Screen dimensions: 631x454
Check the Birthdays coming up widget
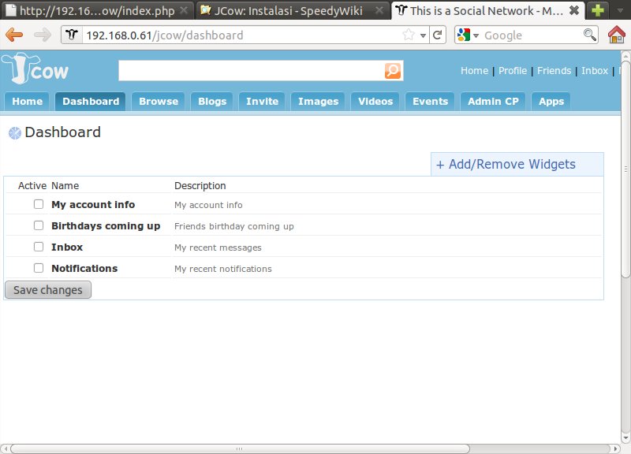pyautogui.click(x=39, y=225)
